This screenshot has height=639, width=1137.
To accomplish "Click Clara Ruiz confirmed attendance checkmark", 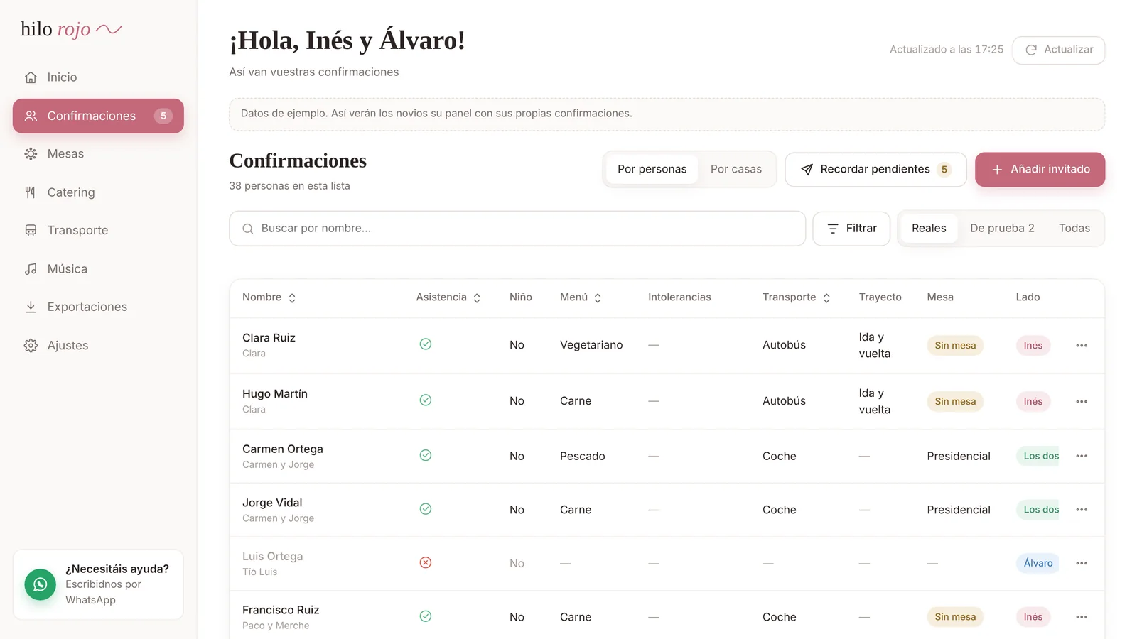I will pyautogui.click(x=426, y=344).
